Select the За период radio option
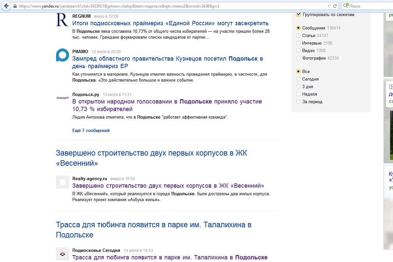The height and width of the screenshot is (262, 393). [298, 102]
